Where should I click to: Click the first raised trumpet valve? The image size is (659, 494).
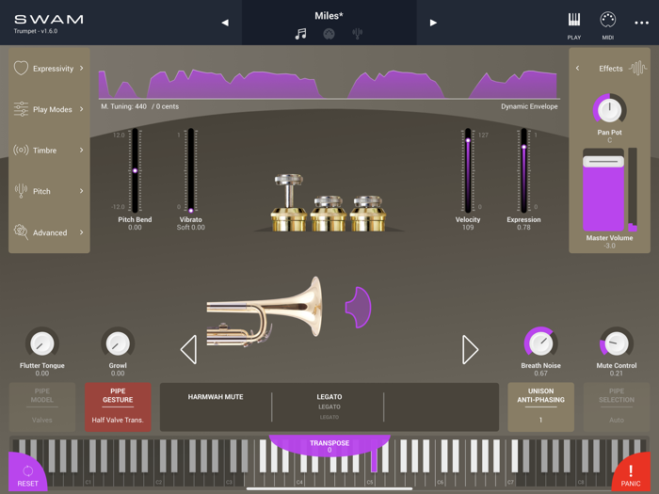coord(289,203)
